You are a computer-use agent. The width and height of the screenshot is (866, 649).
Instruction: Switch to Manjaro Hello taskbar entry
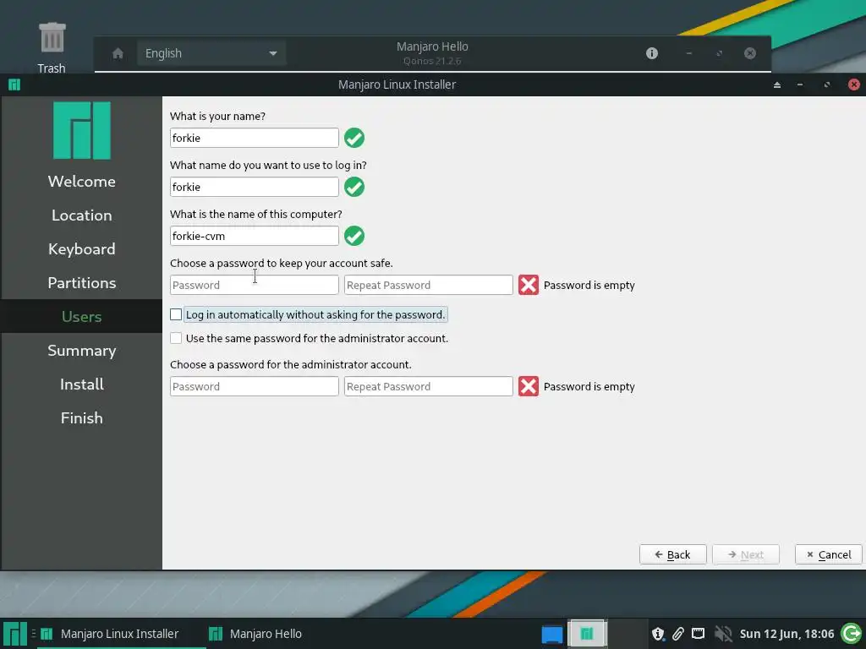[x=257, y=634]
